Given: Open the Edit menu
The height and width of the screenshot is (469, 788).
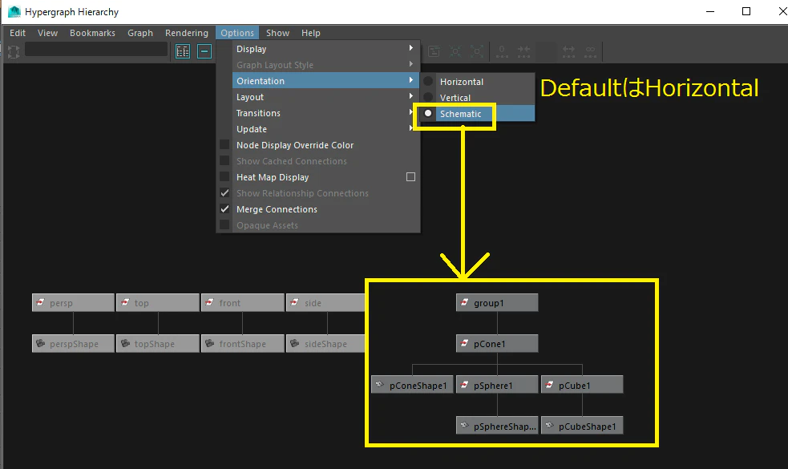Looking at the screenshot, I should (x=18, y=33).
